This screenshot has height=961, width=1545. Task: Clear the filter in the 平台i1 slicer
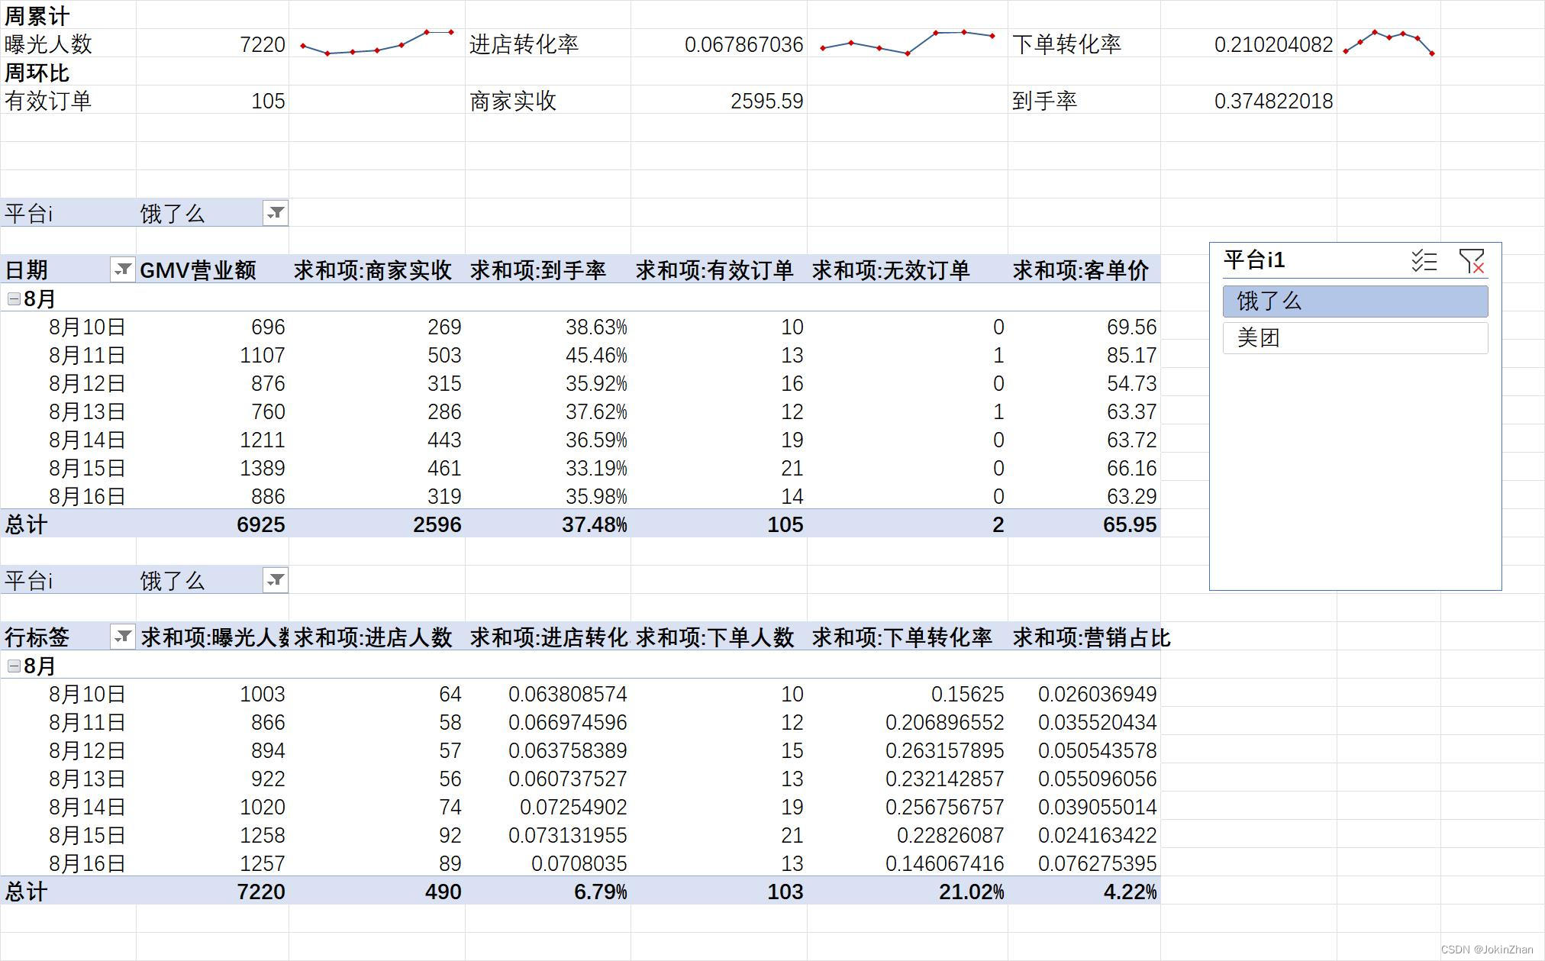1472,261
